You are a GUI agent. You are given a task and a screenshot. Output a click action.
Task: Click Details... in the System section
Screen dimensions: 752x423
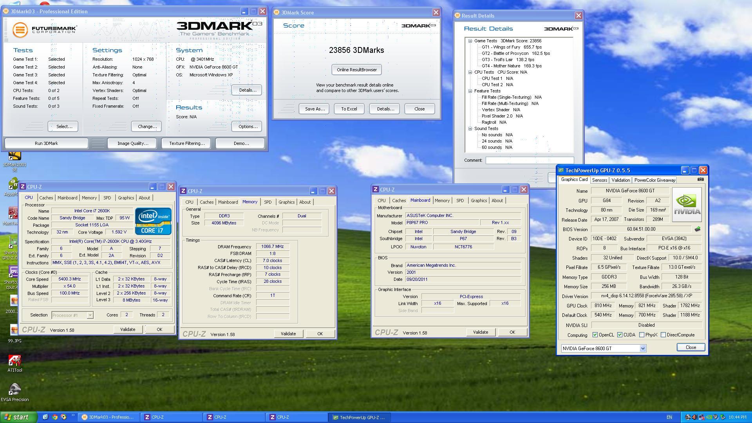pos(248,90)
